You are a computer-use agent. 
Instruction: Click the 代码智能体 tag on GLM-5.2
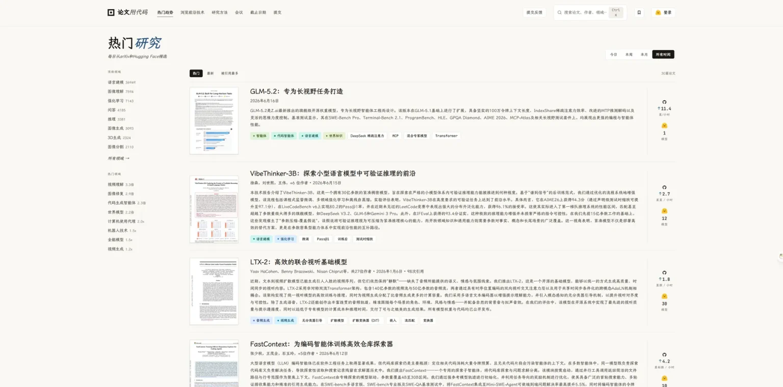click(283, 136)
